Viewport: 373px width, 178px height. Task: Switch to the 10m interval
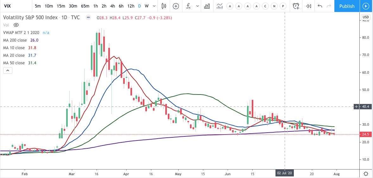(49, 6)
